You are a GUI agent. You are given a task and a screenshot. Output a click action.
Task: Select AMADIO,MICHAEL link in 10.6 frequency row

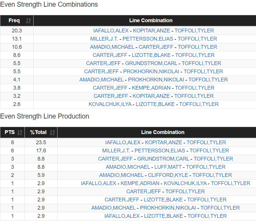pos(112,47)
